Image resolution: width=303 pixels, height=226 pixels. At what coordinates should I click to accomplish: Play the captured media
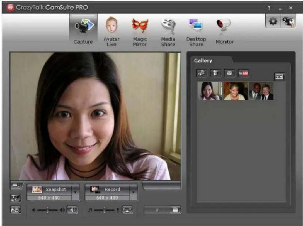pos(157,210)
